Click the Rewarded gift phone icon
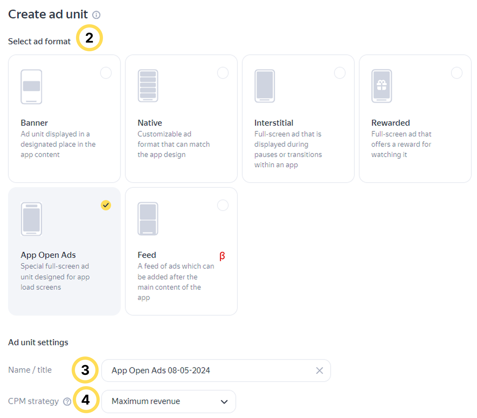477x418 pixels. (x=382, y=86)
